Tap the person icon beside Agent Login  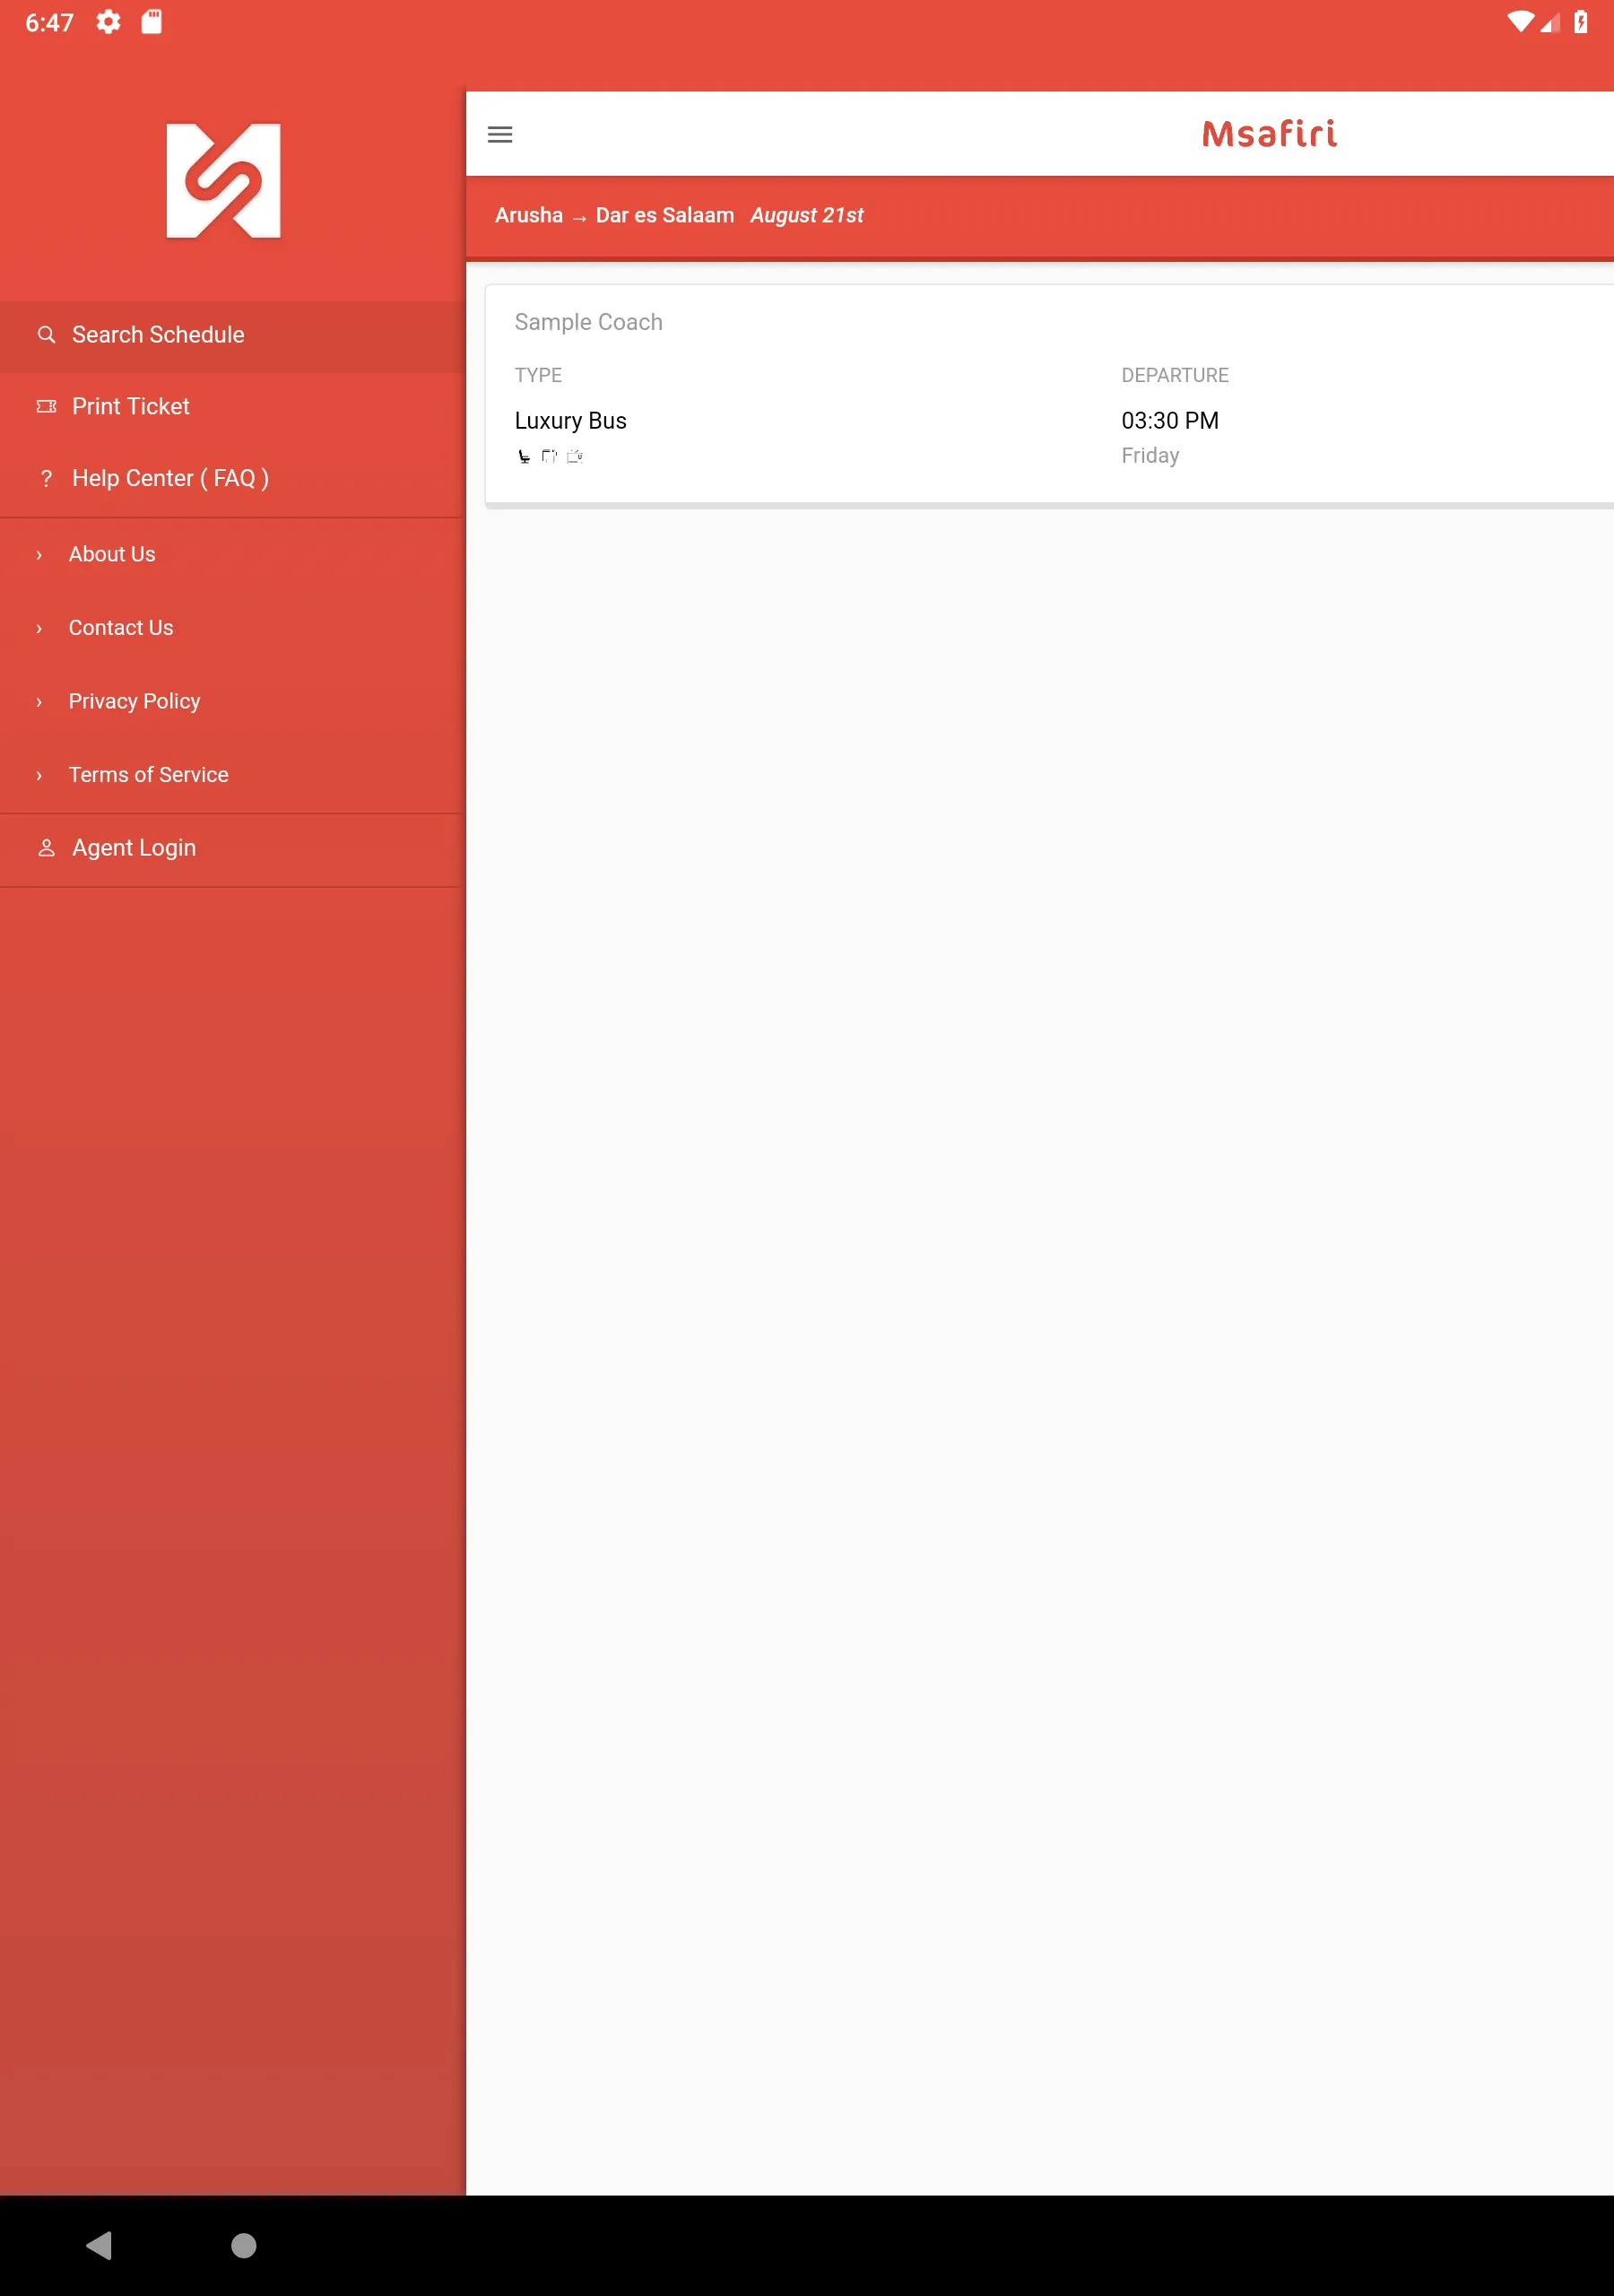46,848
